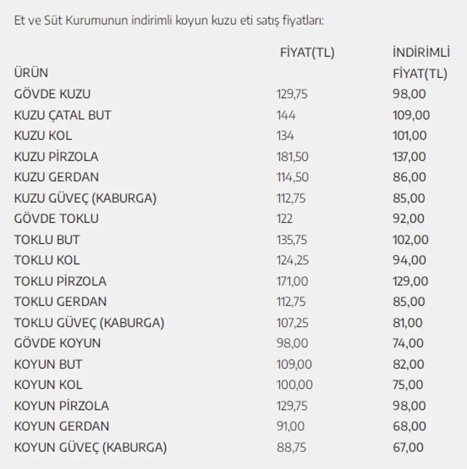
Task: Select the KUZU GÜVEÇ (KABURGA) label
Action: (x=85, y=198)
